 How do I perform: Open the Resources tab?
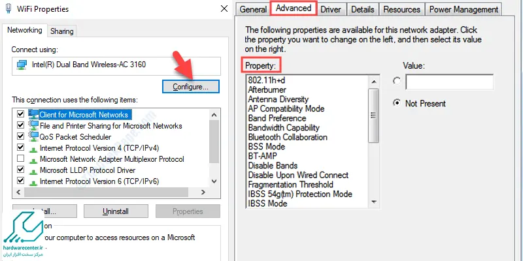coord(401,9)
